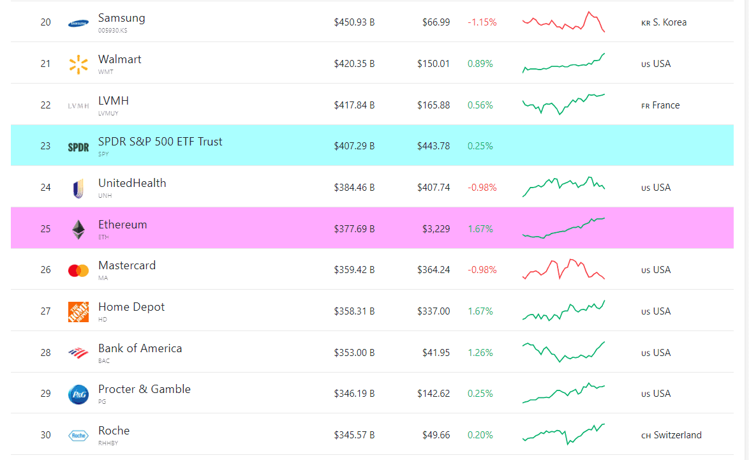
Task: Click Samsung's -1.15% daily change
Action: (482, 22)
